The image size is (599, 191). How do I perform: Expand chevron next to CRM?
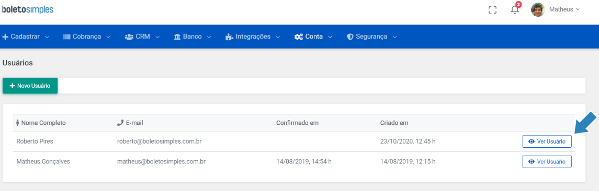pyautogui.click(x=157, y=37)
